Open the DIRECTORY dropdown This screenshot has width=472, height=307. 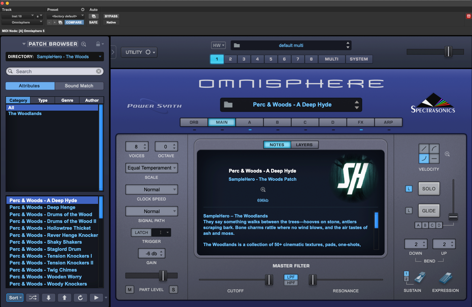(x=54, y=56)
